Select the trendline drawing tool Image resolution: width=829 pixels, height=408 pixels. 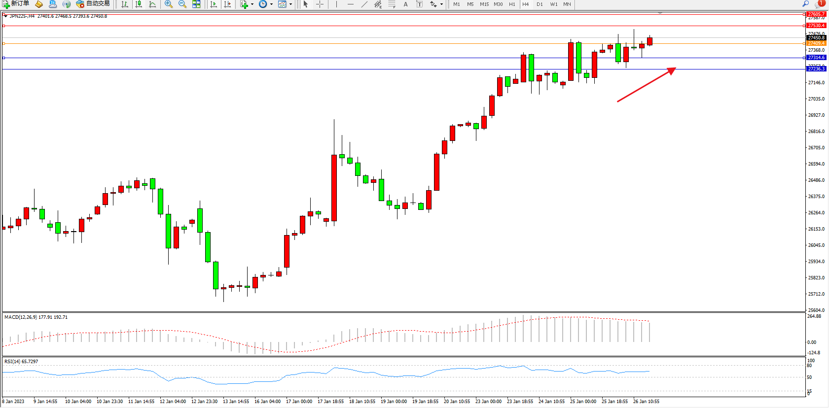(x=364, y=4)
